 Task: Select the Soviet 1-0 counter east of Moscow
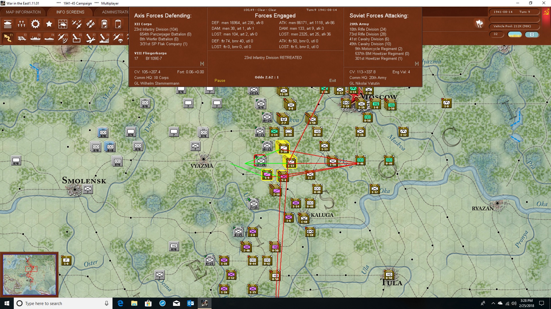446,103
